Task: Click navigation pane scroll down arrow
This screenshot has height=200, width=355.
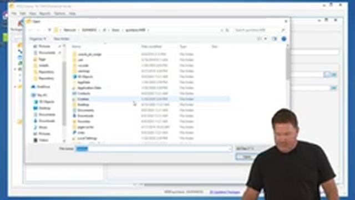Action: coord(64,141)
